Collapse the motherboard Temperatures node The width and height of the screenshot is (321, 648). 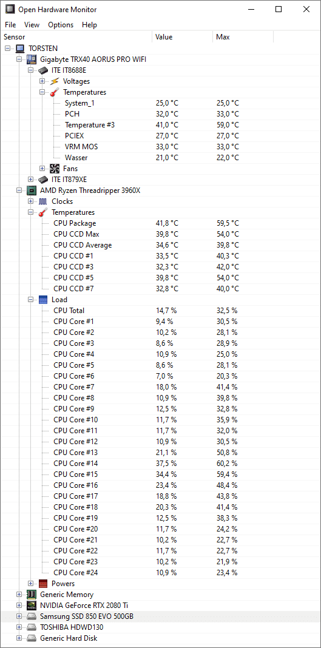tap(42, 92)
